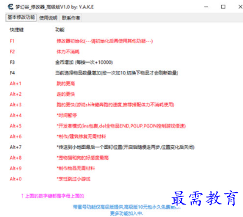243x217 pixels.
Task: Click the window title 梦幻谷_修改器_高级版V1.0
Action: (x=54, y=7)
